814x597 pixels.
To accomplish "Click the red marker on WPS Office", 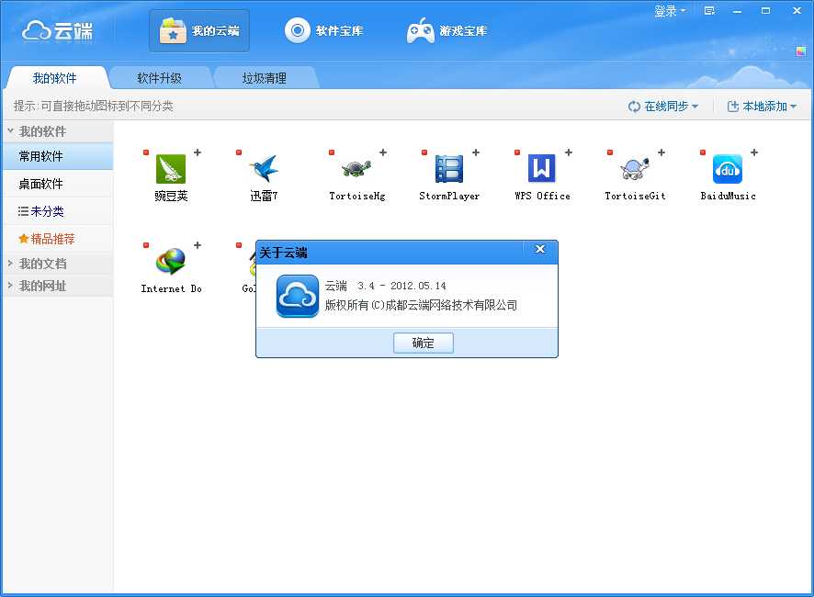I will pos(517,152).
